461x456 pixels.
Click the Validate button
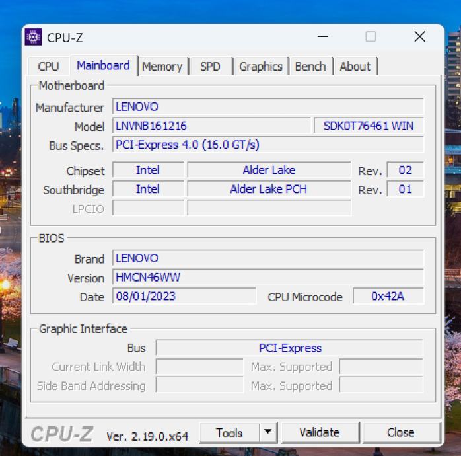coord(320,432)
